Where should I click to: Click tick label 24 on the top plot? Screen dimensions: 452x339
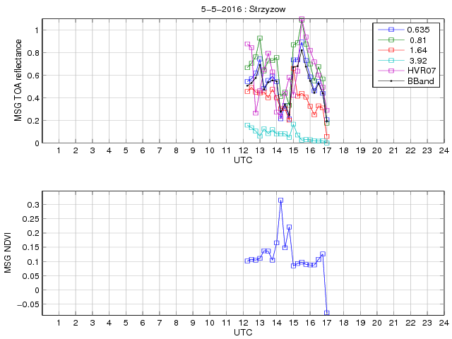(443, 151)
